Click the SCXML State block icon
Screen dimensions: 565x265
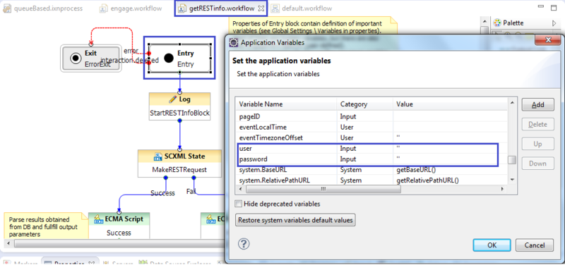coord(158,156)
